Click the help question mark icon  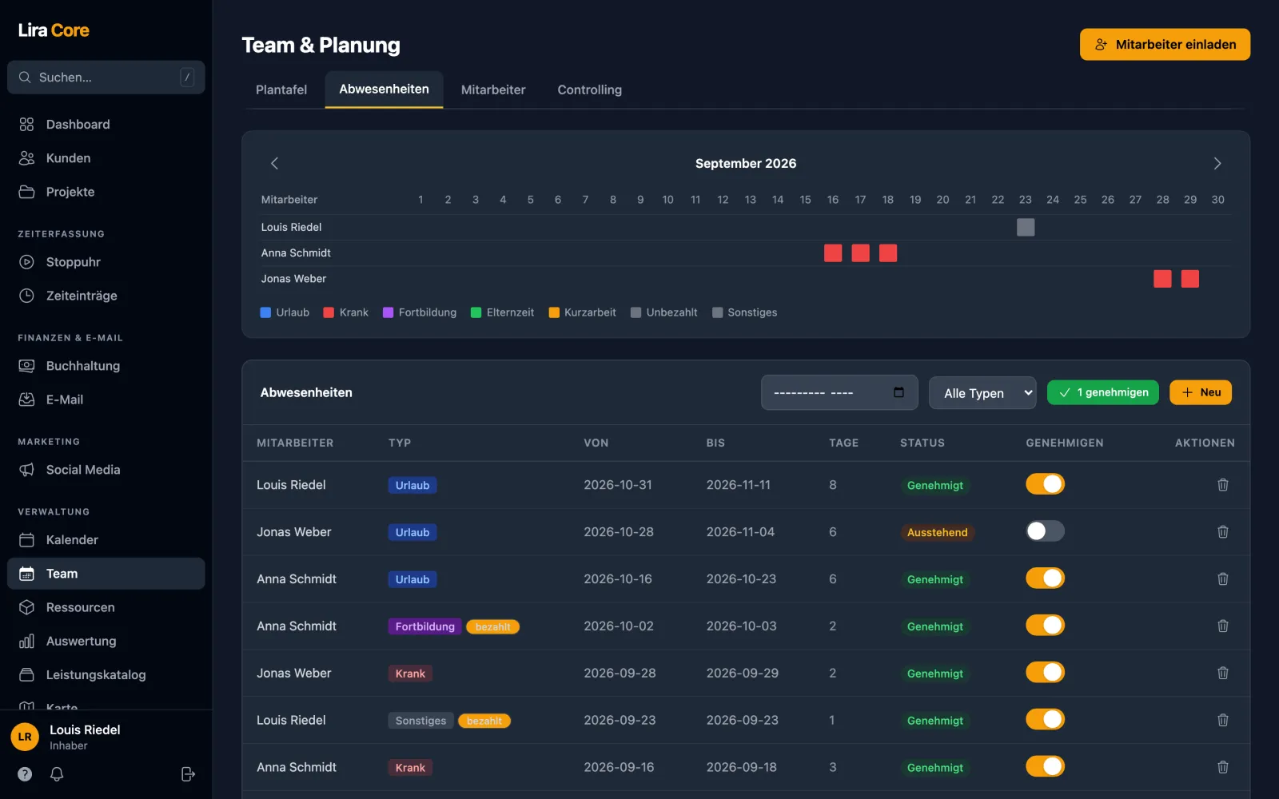pos(25,773)
